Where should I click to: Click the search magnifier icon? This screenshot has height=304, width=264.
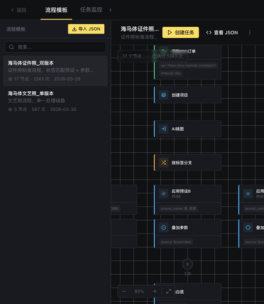point(12,47)
